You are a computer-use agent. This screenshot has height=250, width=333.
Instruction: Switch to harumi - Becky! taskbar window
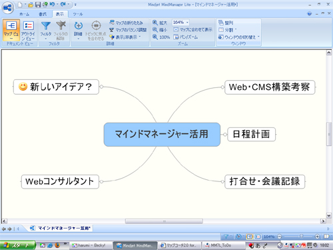pyautogui.click(x=91, y=245)
